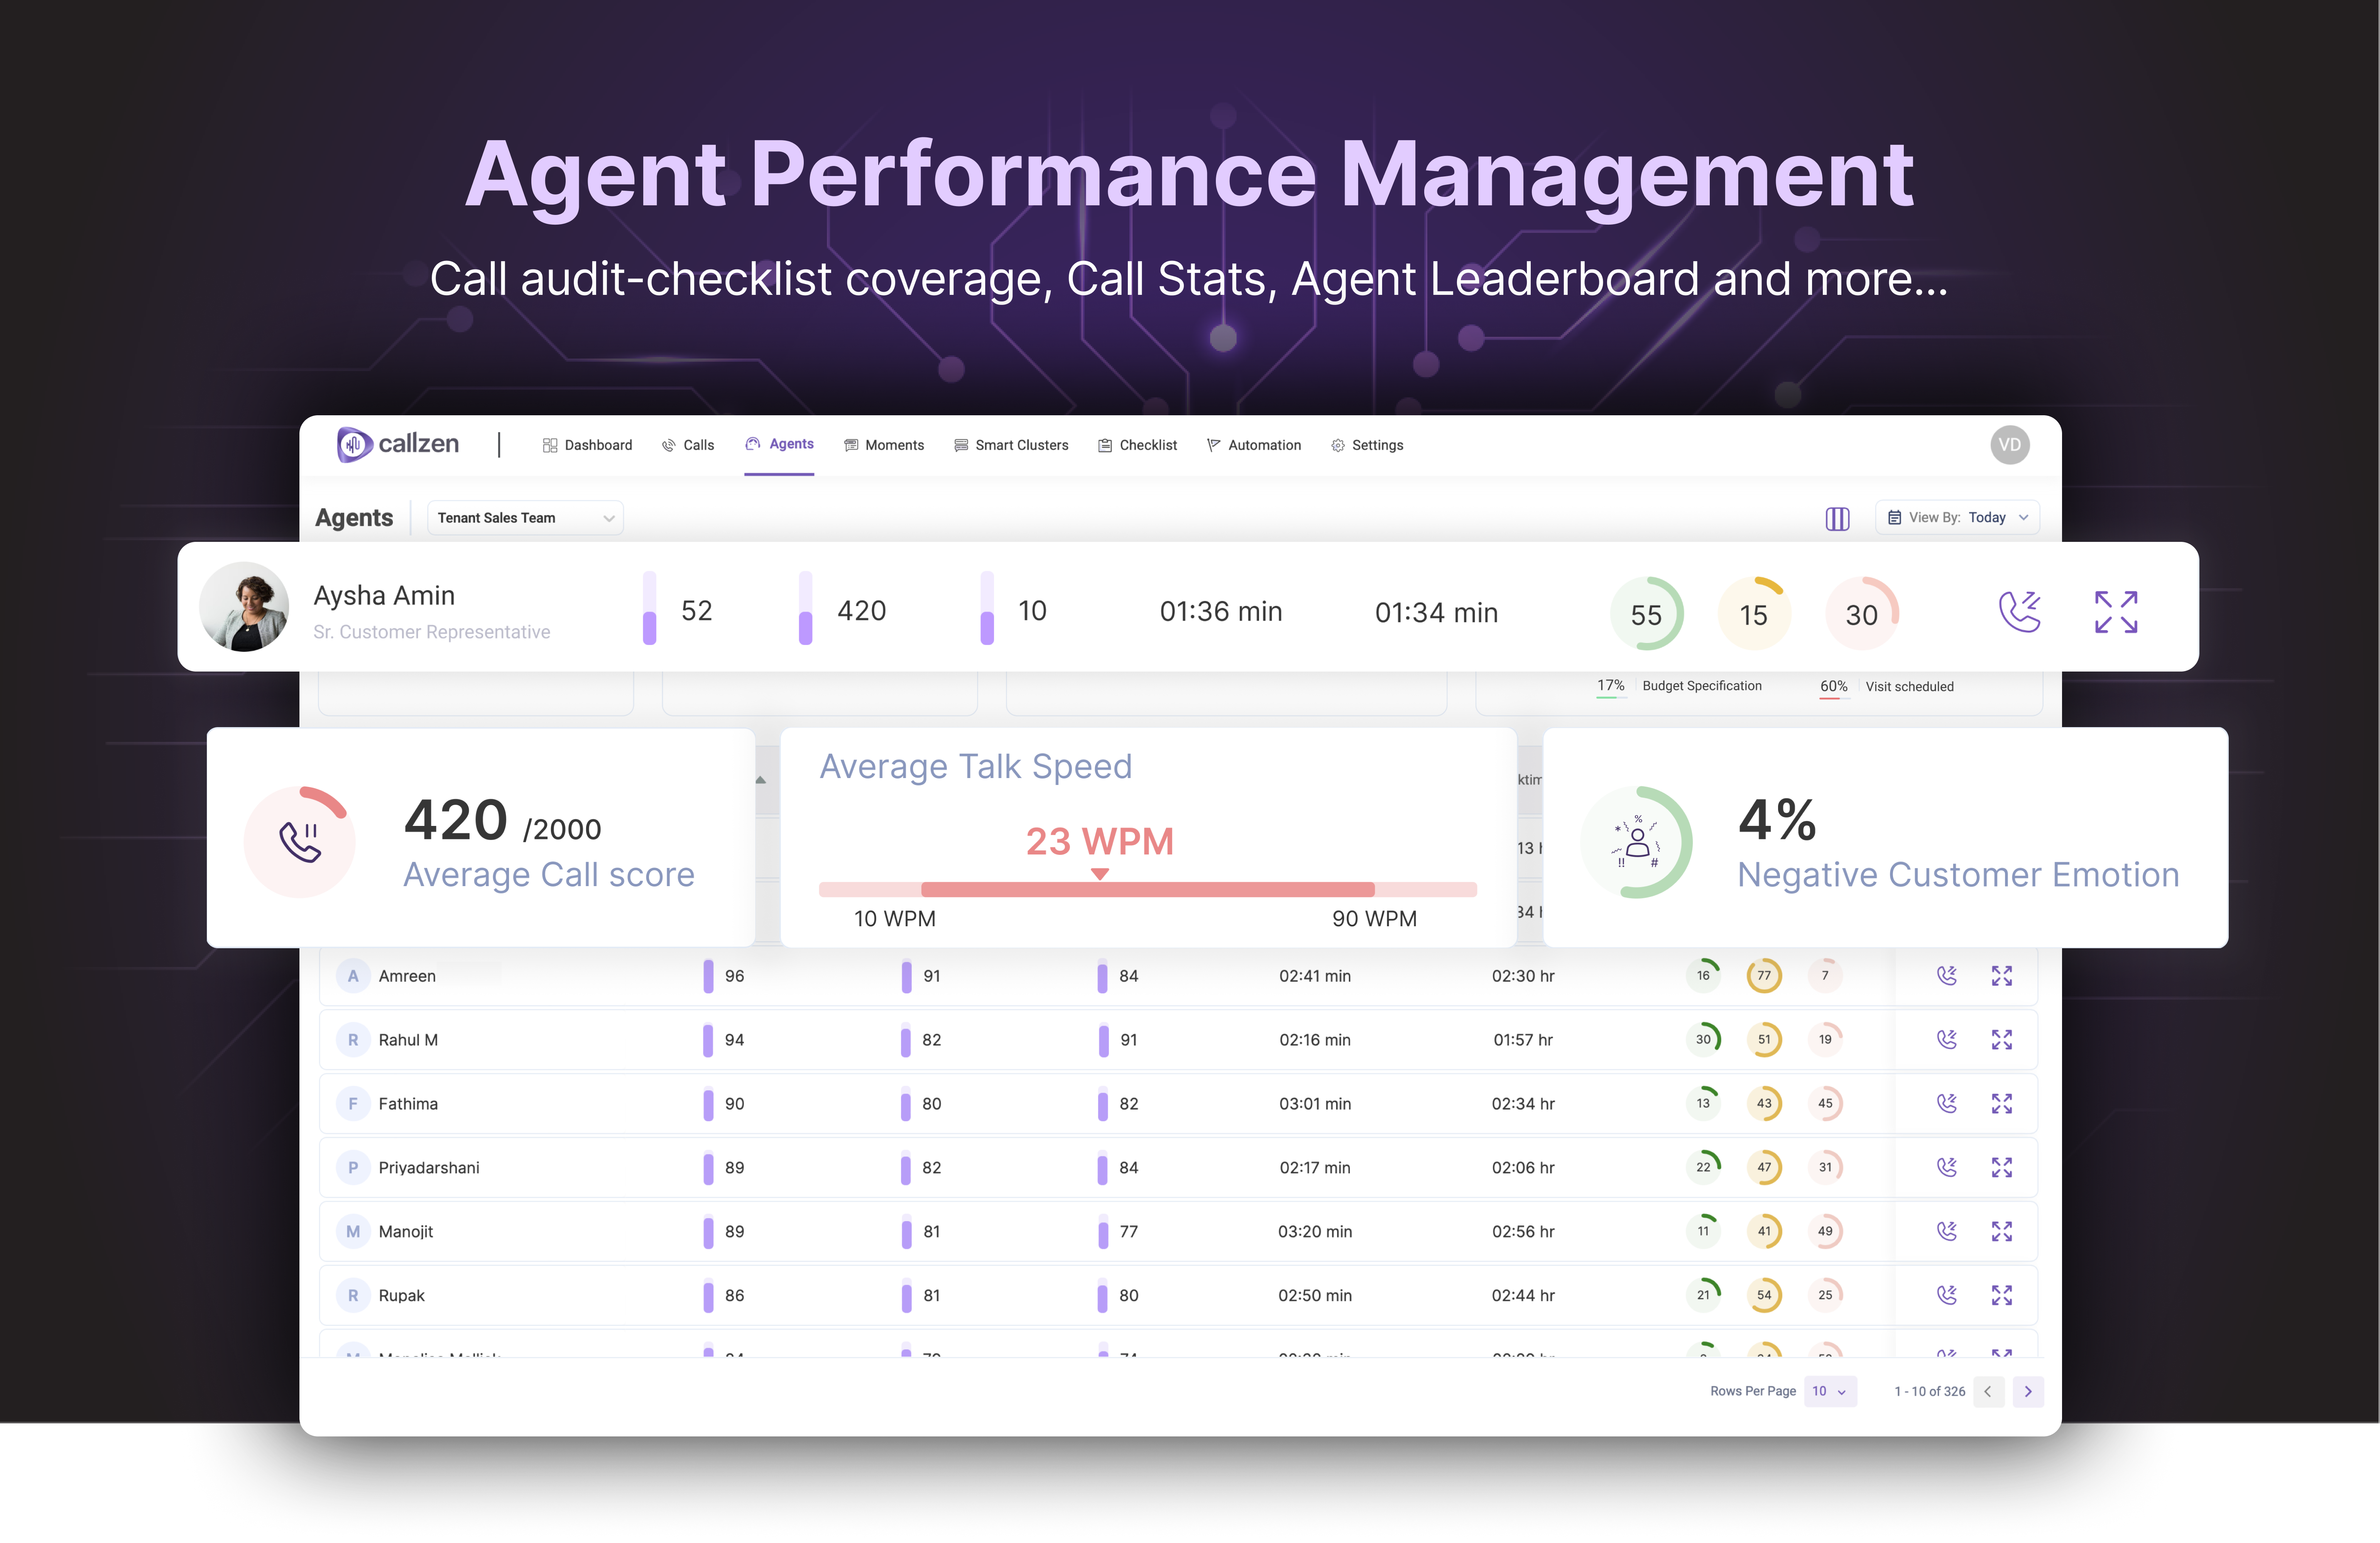The width and height of the screenshot is (2380, 1543).
Task: Click Rahul M's green 30 score ring
Action: 1703,1040
